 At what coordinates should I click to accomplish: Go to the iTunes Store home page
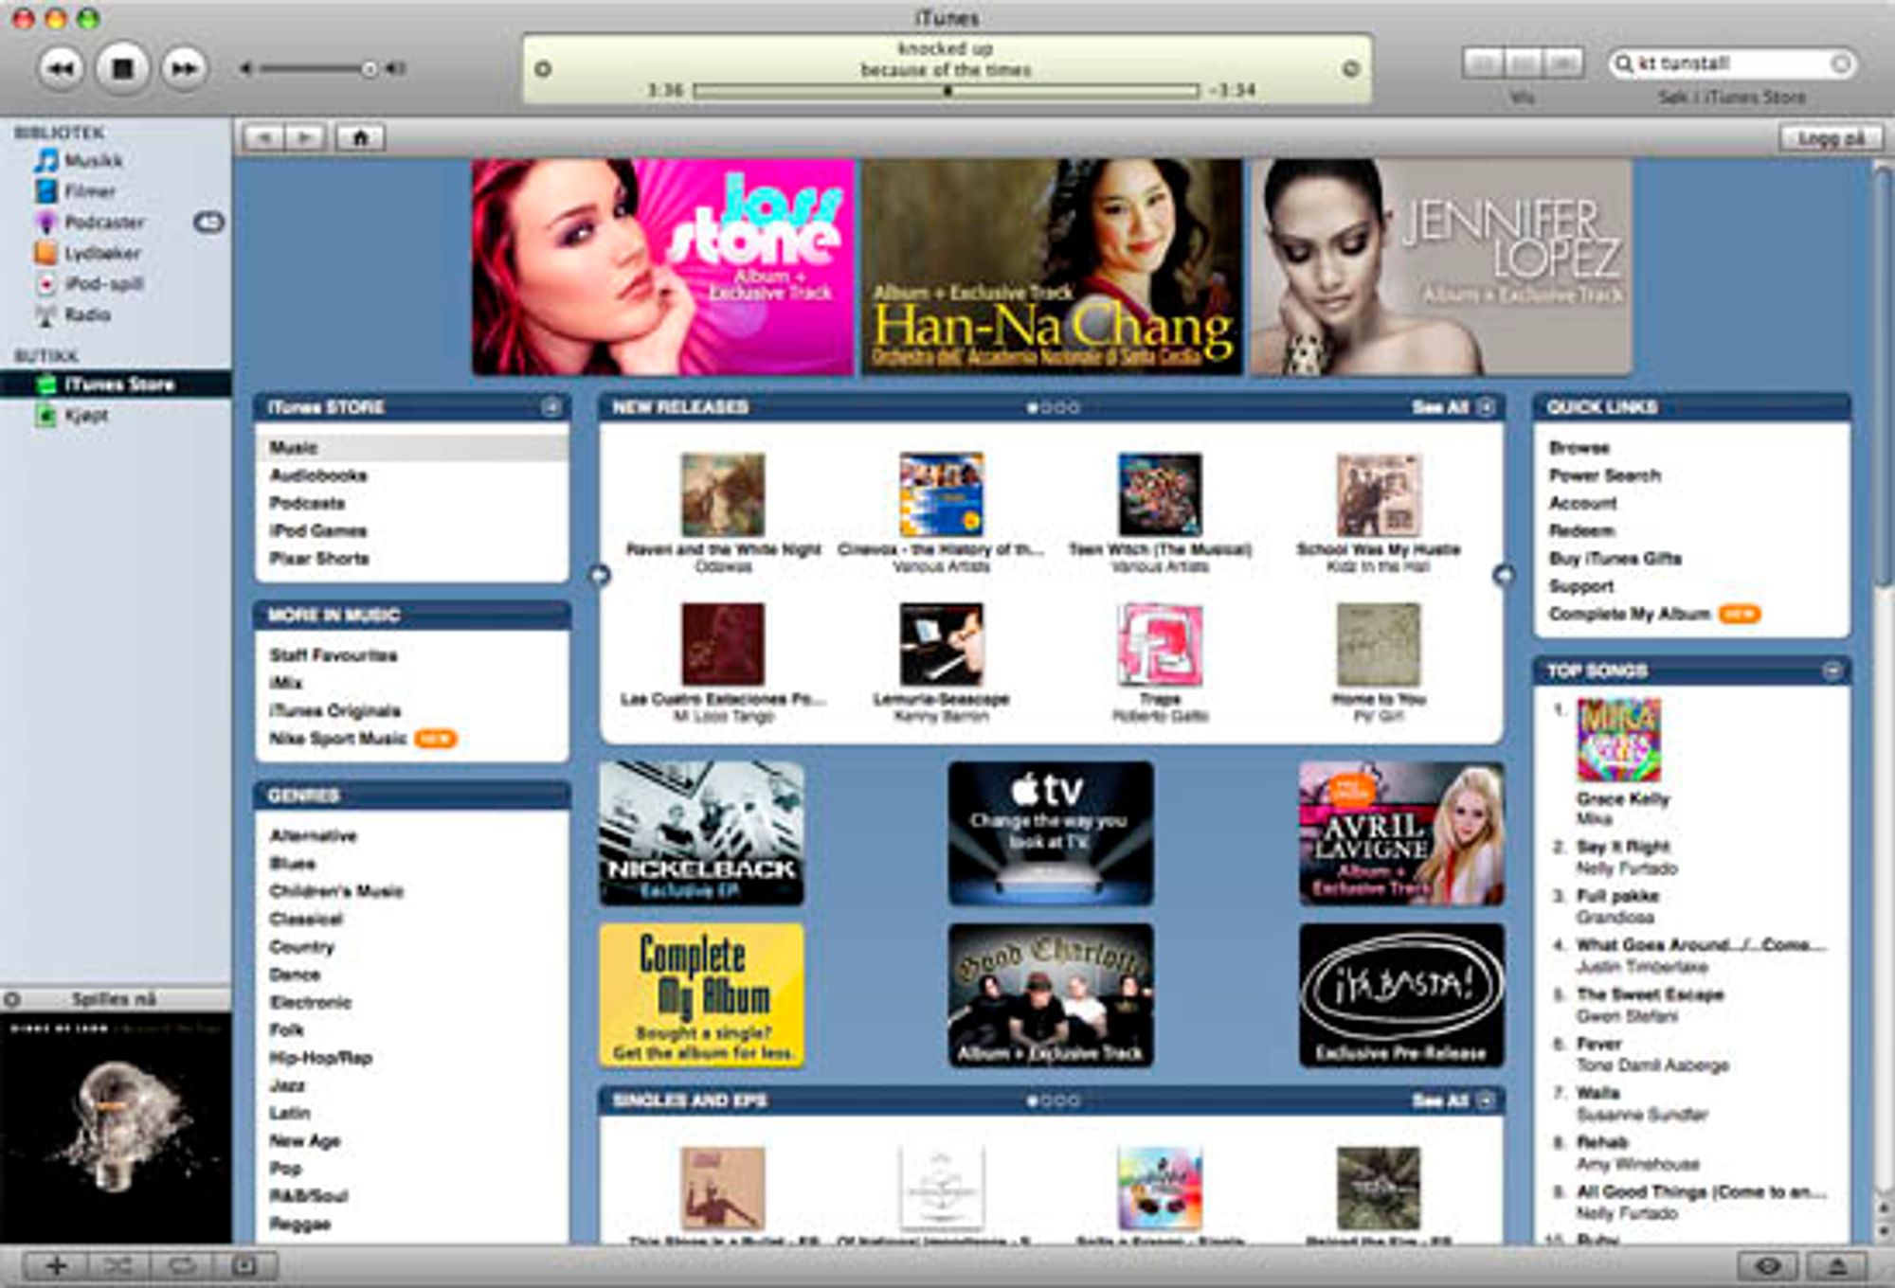[x=360, y=137]
